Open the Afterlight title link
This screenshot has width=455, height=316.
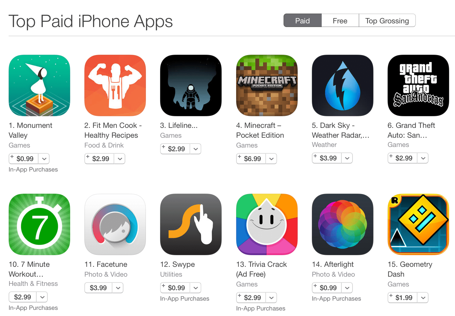333,264
